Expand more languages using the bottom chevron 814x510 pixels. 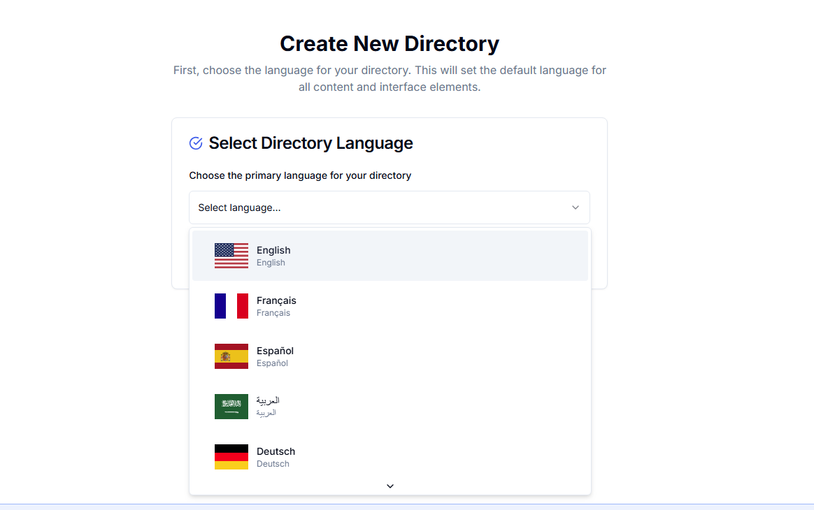[390, 486]
